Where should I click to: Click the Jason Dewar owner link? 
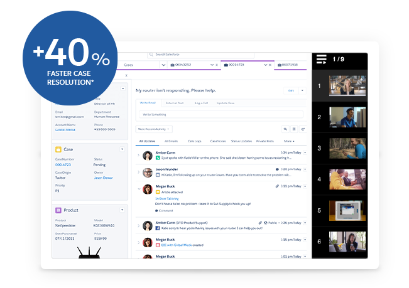point(103,178)
